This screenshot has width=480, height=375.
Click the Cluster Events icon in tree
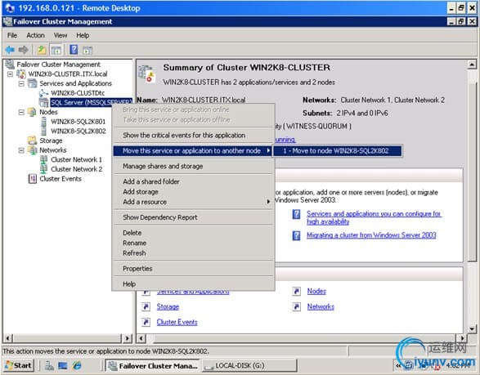[x=33, y=179]
